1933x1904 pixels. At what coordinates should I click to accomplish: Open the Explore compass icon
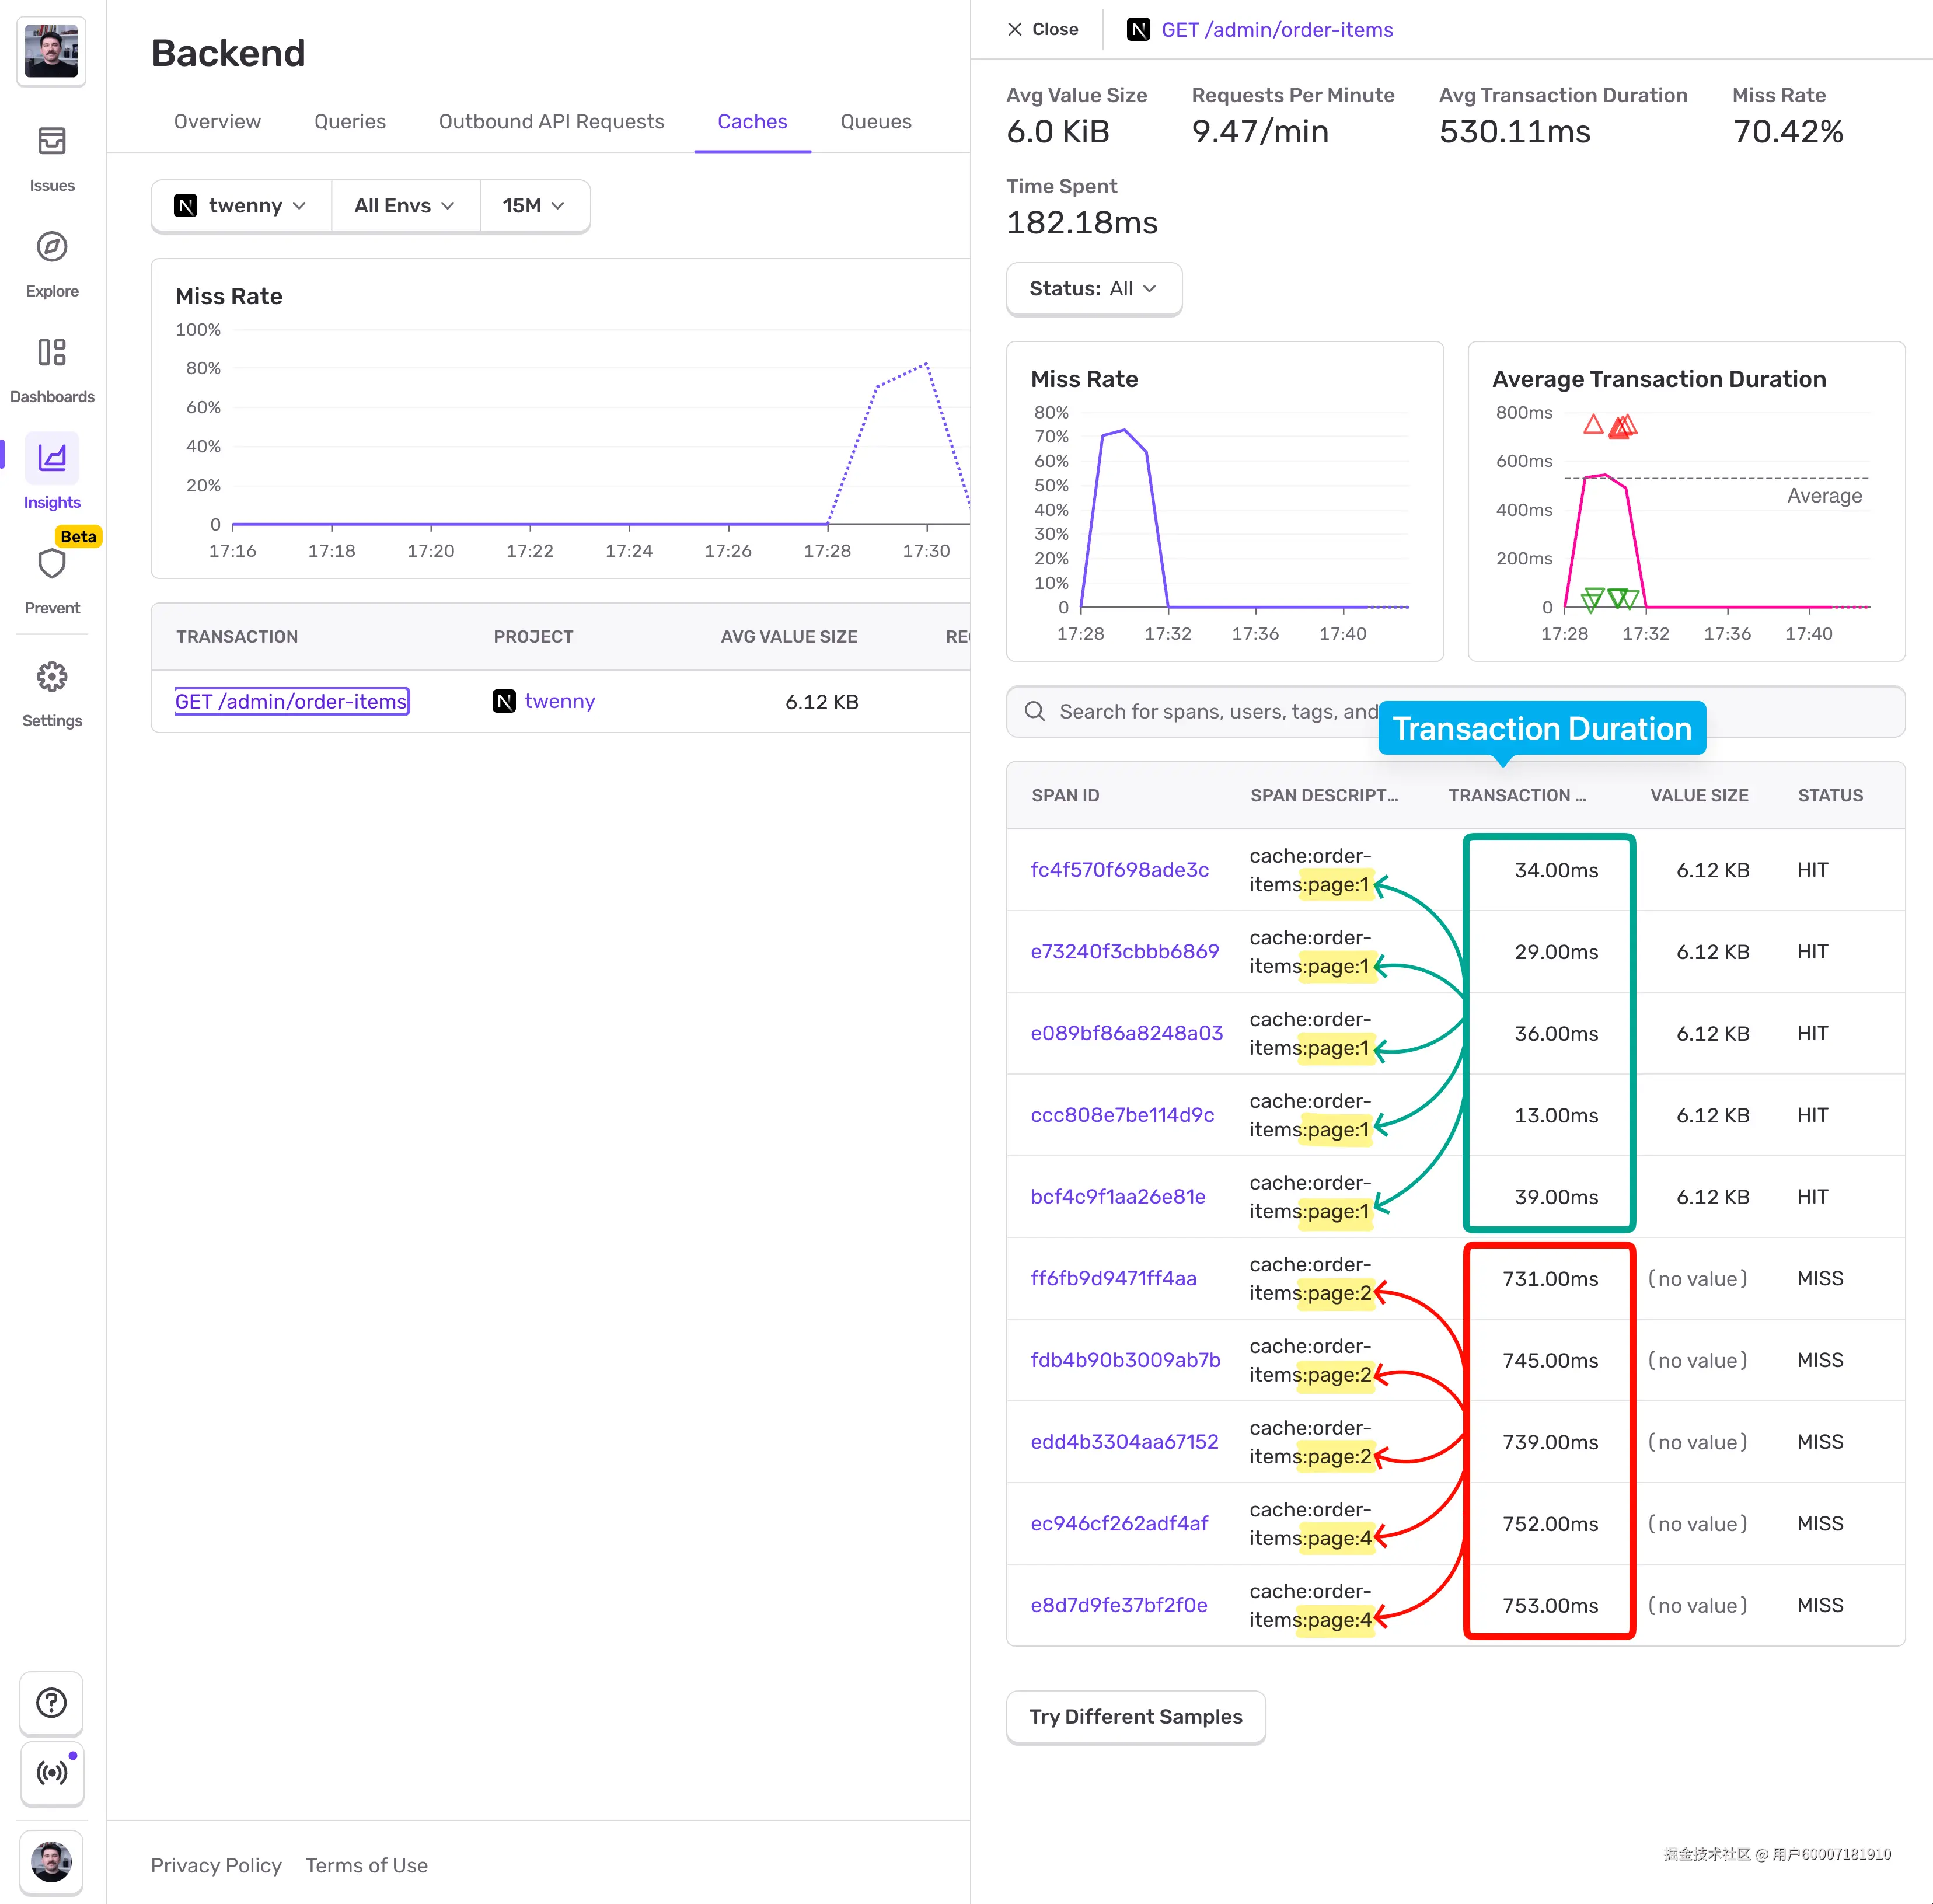[x=52, y=247]
